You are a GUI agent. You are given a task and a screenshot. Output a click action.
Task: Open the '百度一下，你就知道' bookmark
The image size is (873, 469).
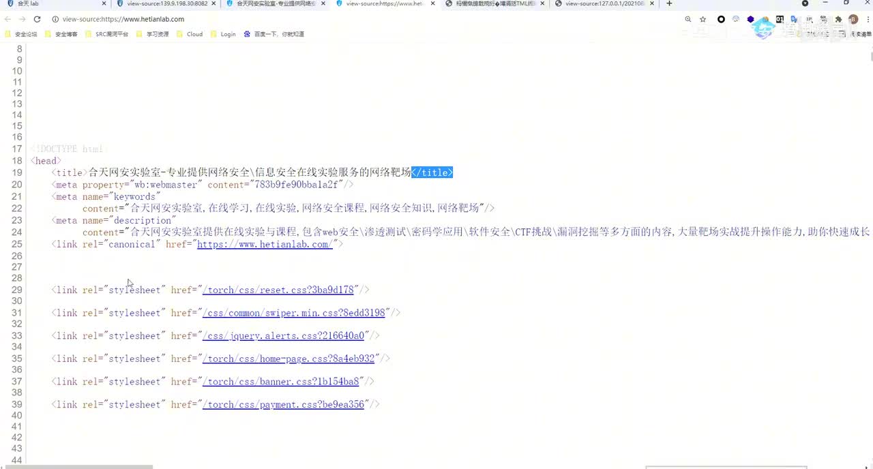(x=274, y=34)
